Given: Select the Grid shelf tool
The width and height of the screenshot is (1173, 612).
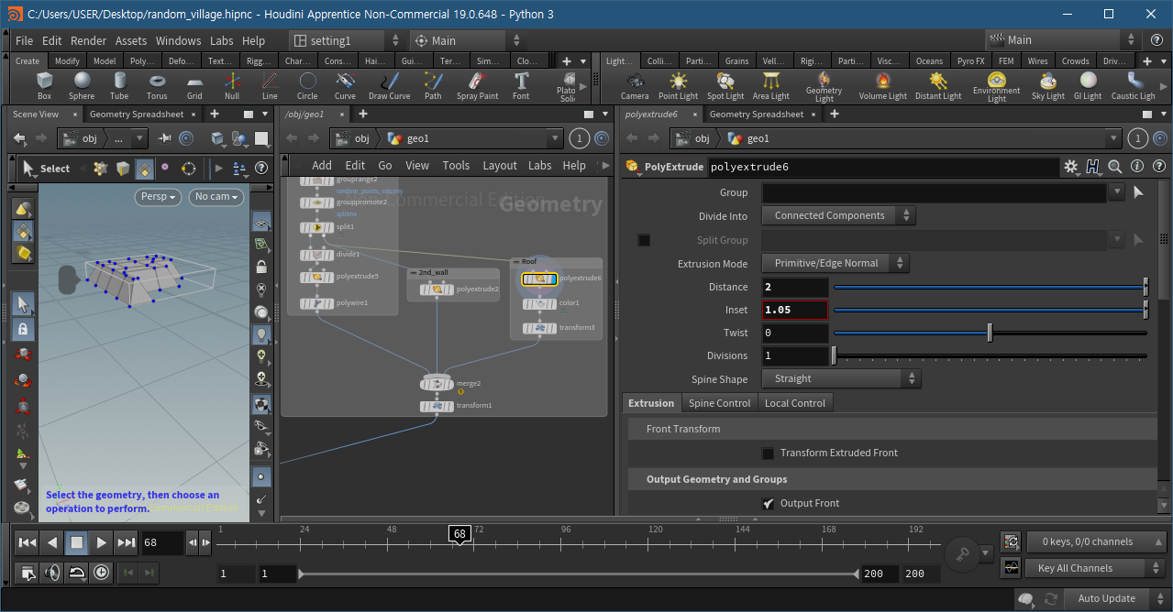Looking at the screenshot, I should 194,85.
